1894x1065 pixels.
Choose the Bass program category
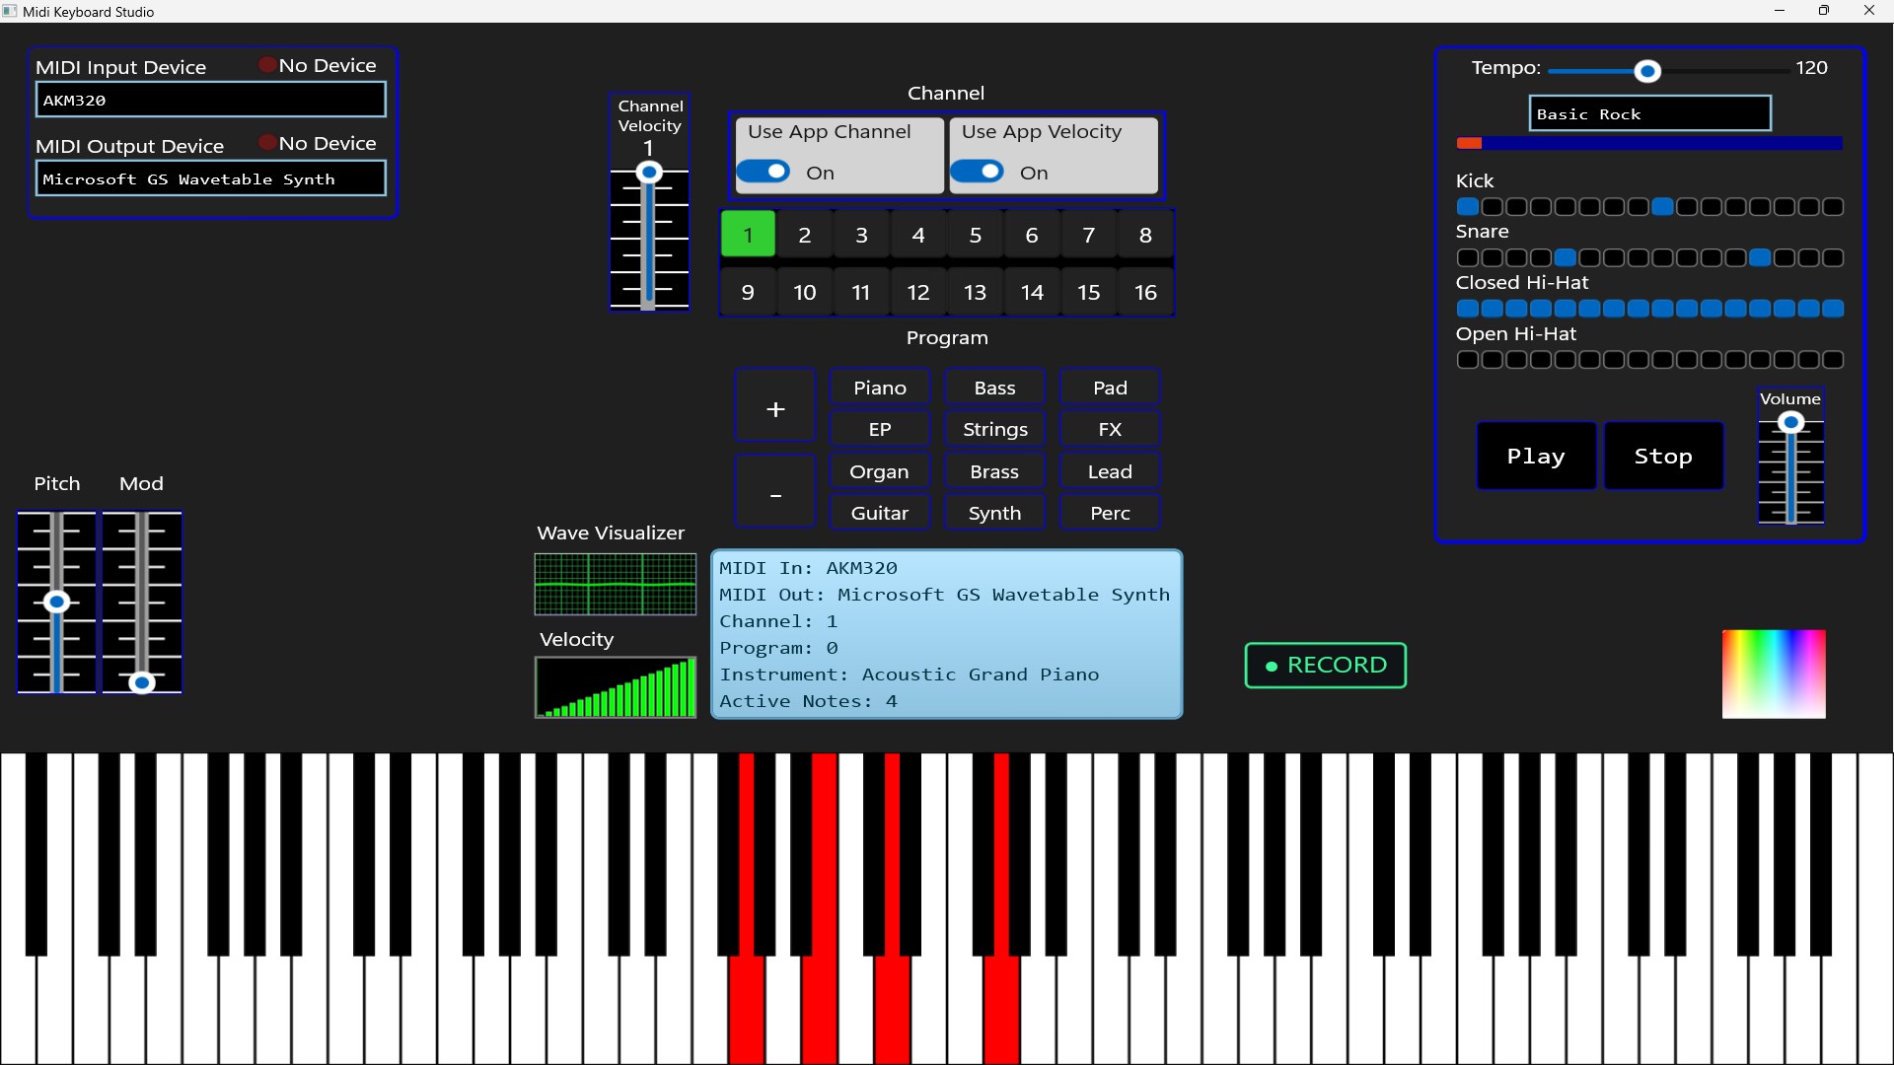coord(994,388)
